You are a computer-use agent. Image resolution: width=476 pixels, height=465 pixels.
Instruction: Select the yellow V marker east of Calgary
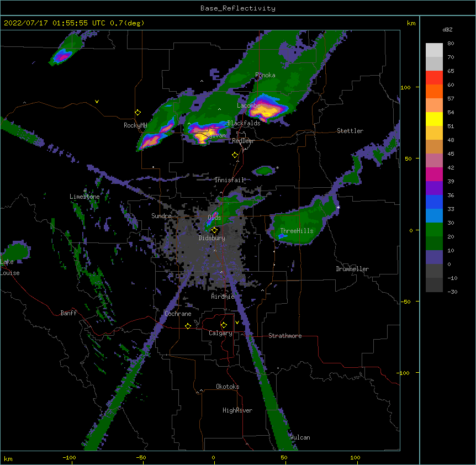click(x=237, y=323)
